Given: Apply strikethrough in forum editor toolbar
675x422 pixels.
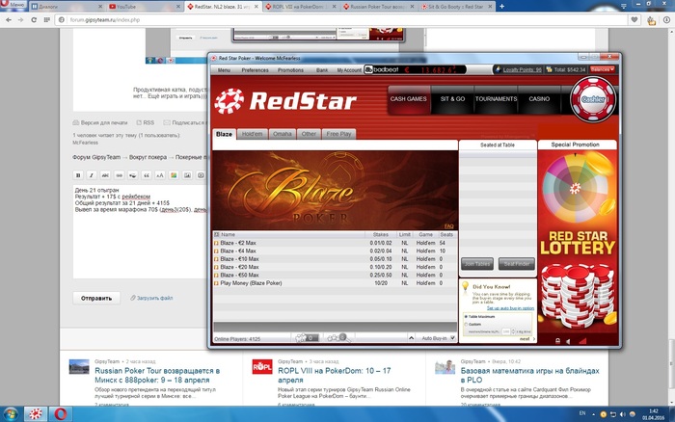Looking at the screenshot, I should [105, 175].
